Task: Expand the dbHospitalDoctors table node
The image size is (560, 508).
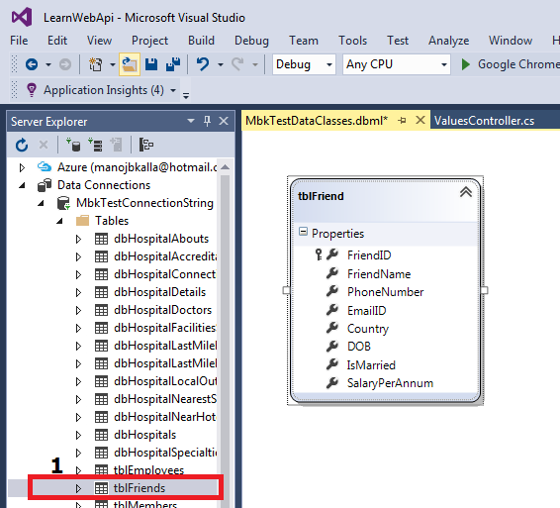Action: point(78,310)
